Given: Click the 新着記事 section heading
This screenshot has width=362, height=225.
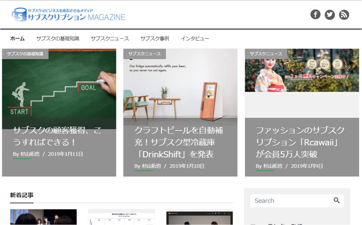Looking at the screenshot, I should pos(22,195).
